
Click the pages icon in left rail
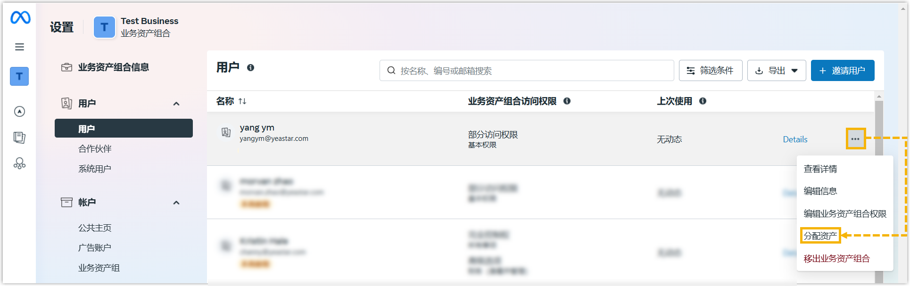19,138
